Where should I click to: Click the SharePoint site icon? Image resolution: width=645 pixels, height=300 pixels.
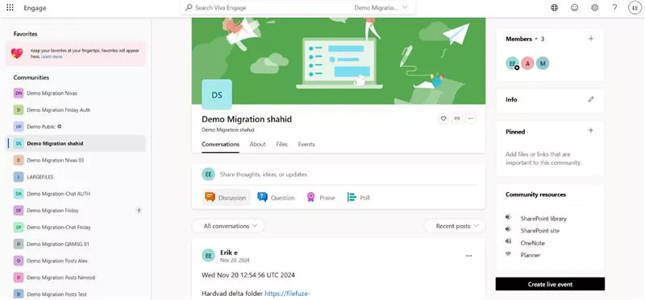point(509,229)
